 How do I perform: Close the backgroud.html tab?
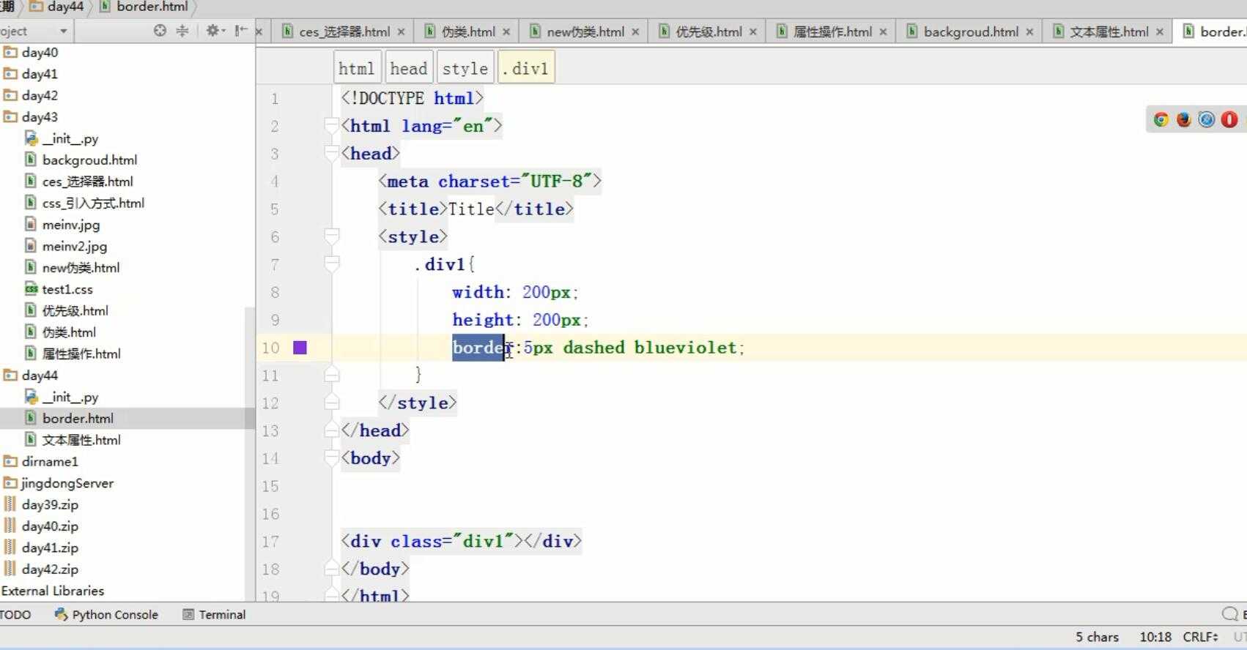pos(1029,32)
